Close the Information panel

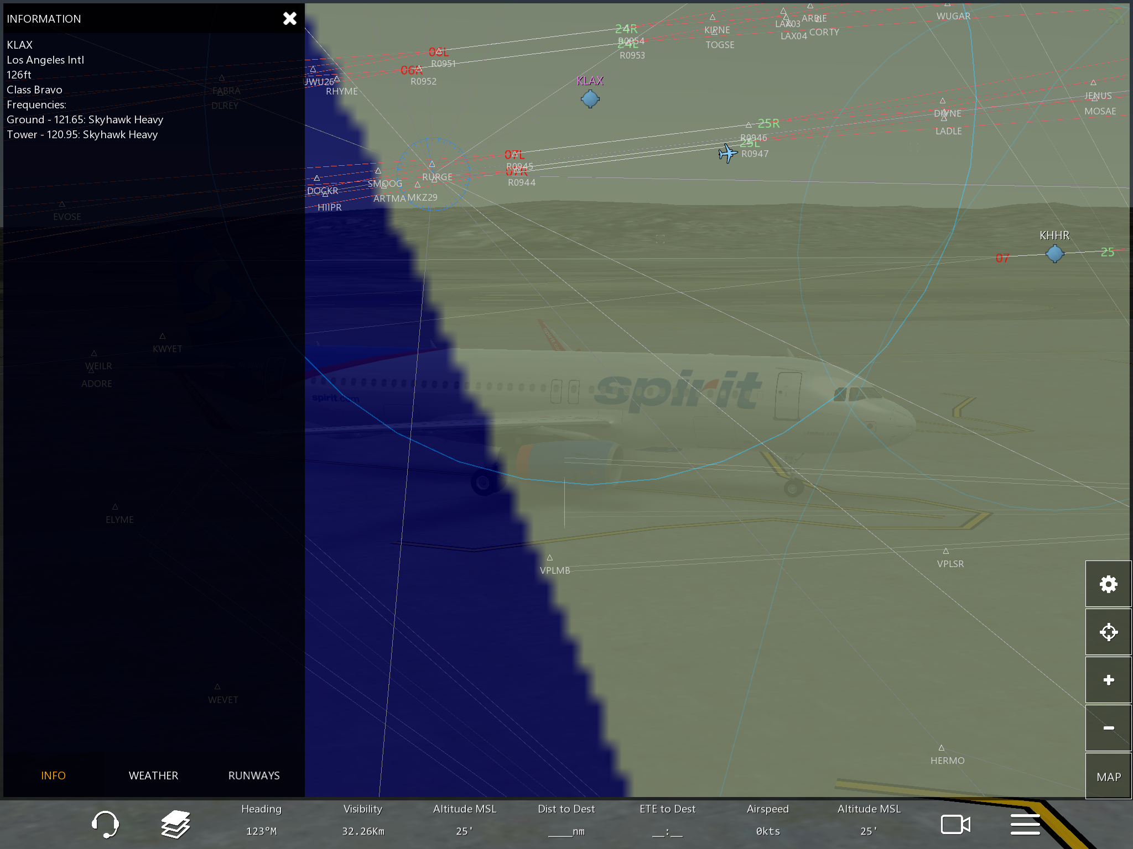[x=290, y=19]
